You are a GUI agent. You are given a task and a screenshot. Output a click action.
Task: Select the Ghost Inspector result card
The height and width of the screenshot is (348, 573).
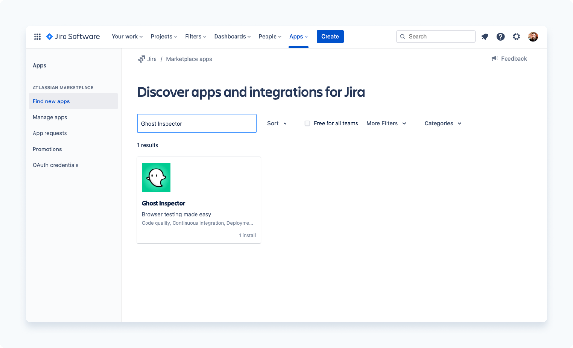click(x=199, y=200)
